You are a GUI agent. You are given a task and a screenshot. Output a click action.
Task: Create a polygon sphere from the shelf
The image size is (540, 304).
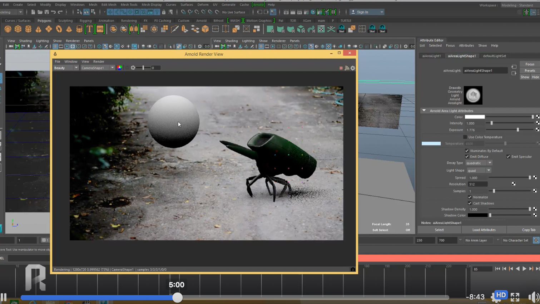point(8,29)
